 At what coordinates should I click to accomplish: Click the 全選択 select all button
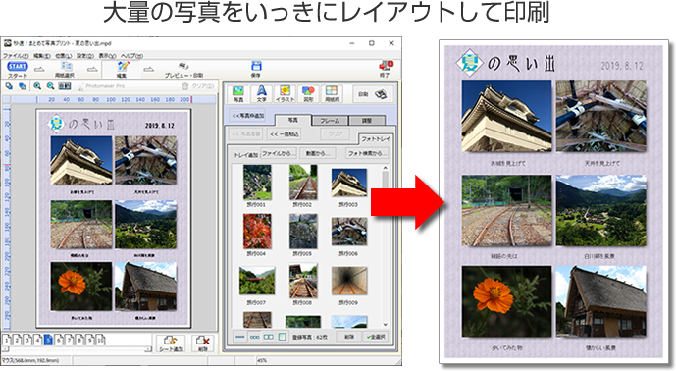tap(376, 337)
